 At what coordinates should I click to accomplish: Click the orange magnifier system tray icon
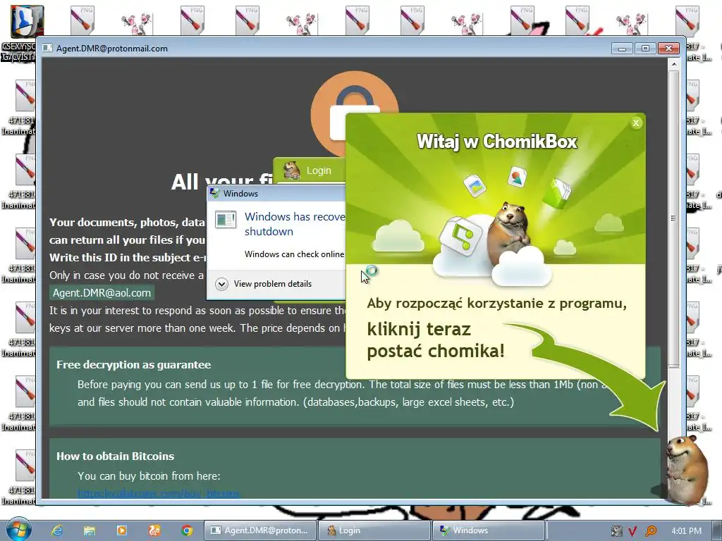(651, 531)
